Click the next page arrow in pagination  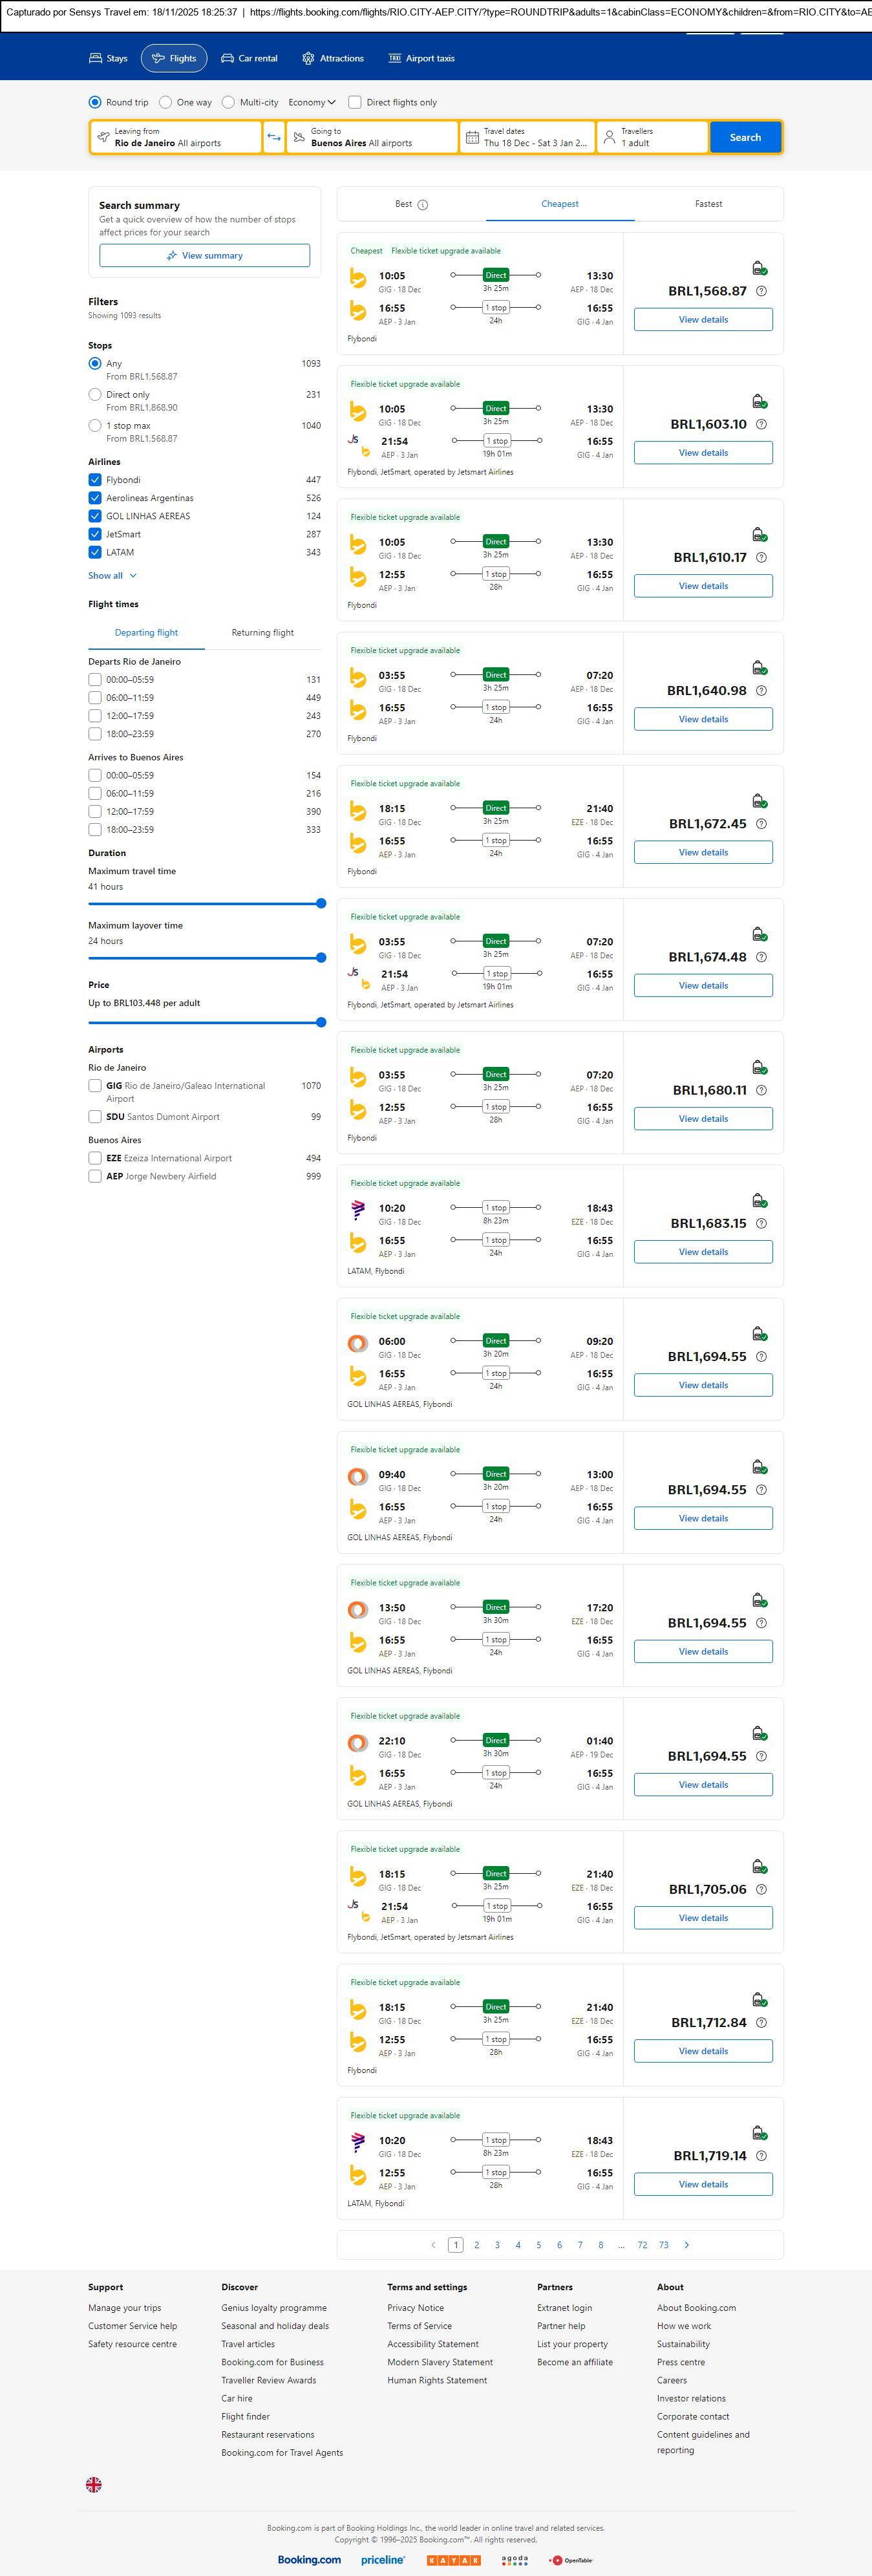coord(686,2245)
